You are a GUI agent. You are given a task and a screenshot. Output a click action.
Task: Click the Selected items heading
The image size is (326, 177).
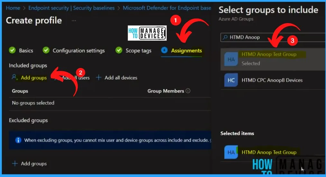click(x=237, y=133)
